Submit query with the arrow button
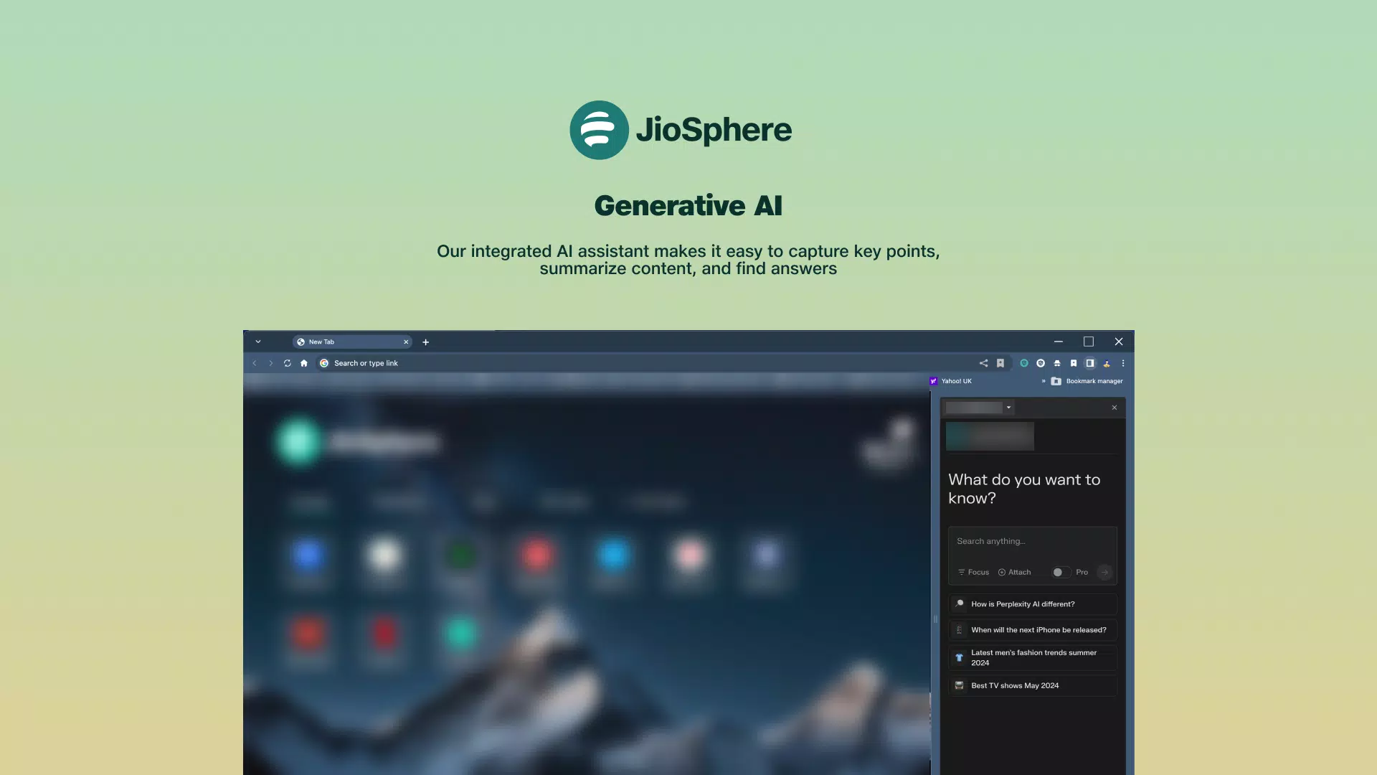Viewport: 1377px width, 775px height. (x=1104, y=573)
